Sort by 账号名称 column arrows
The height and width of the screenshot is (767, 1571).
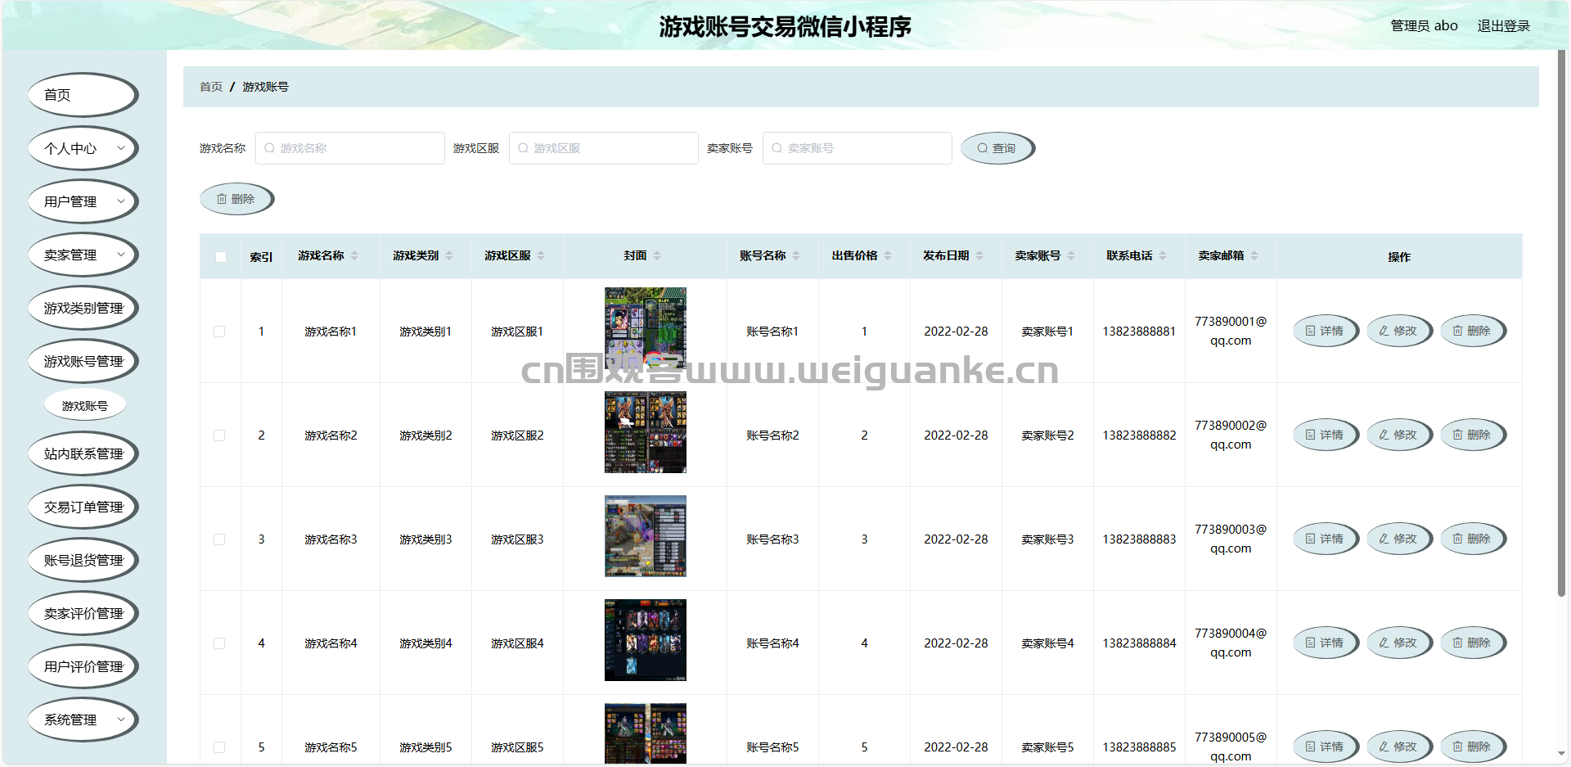pyautogui.click(x=796, y=255)
